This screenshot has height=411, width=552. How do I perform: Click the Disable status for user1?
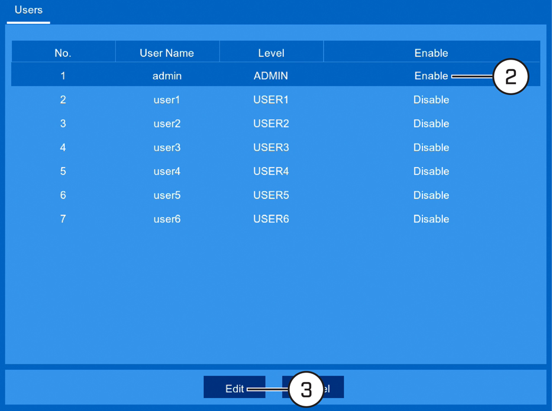coord(431,100)
